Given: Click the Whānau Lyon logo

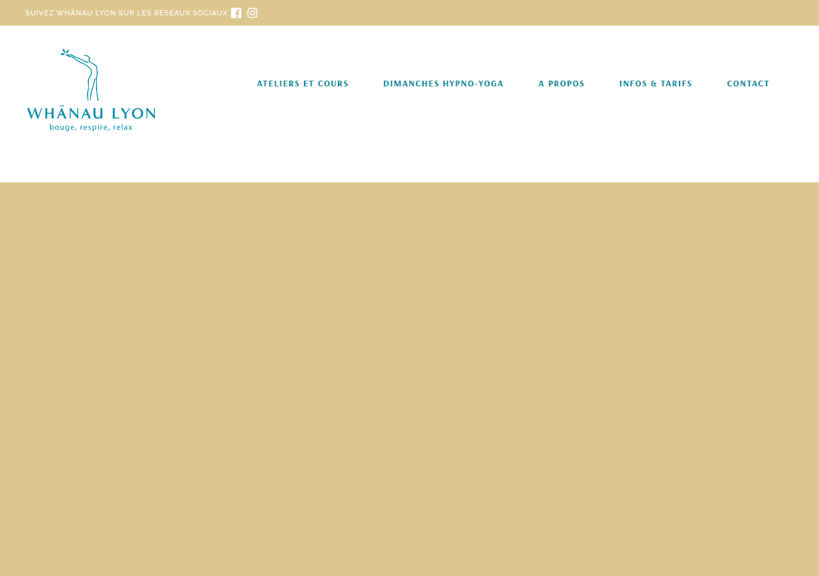Looking at the screenshot, I should tap(91, 90).
